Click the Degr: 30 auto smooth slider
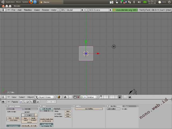 pos(46,111)
